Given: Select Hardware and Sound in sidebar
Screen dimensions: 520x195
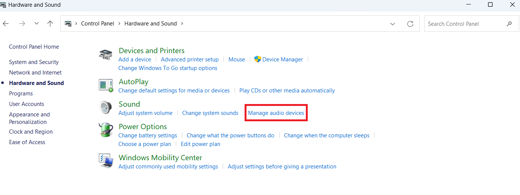Looking at the screenshot, I should click(36, 83).
